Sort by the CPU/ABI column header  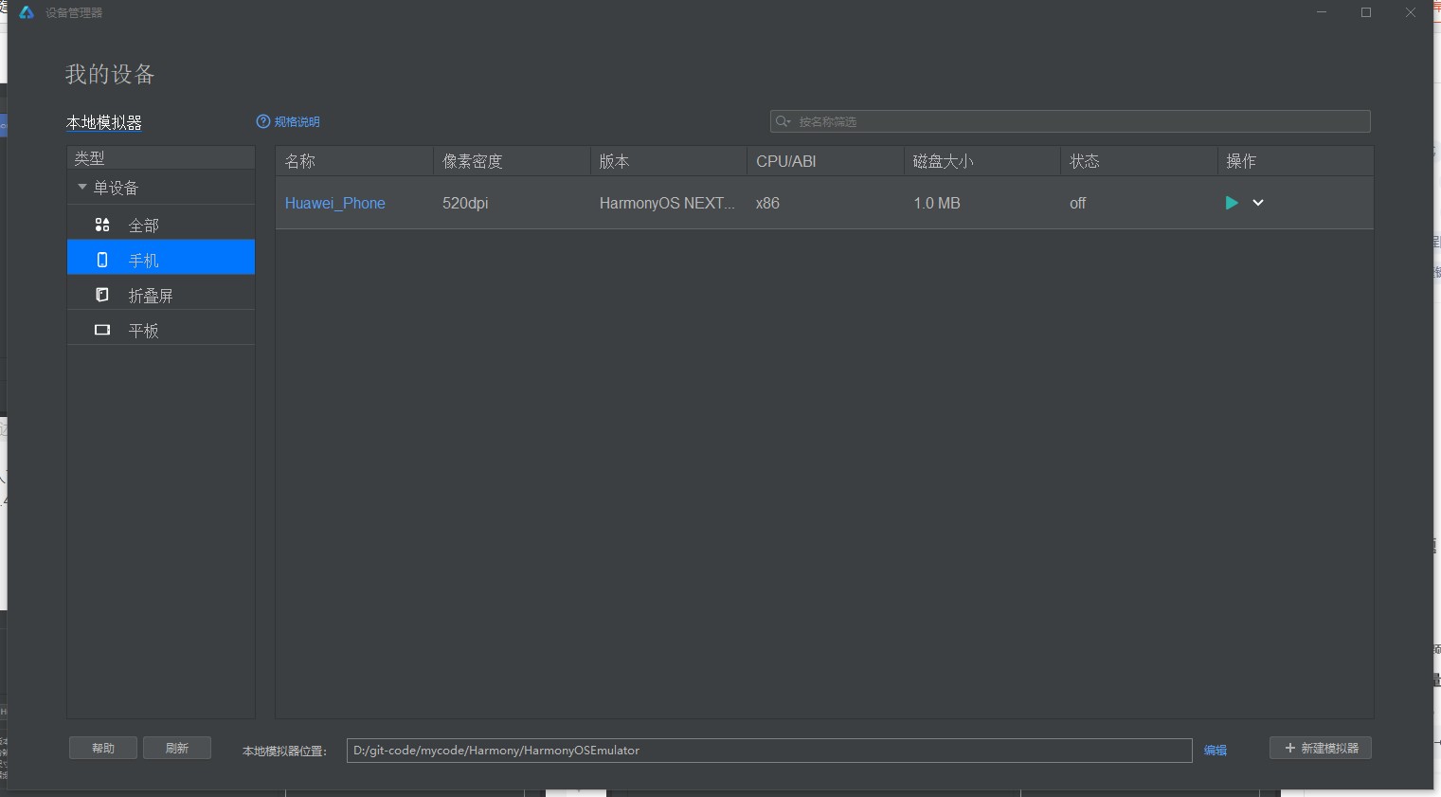(x=825, y=161)
